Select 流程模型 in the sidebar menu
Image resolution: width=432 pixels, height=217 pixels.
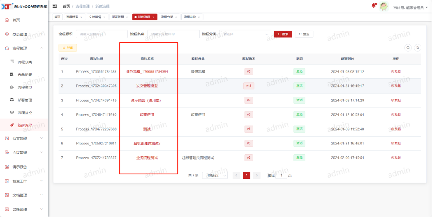click(24, 87)
